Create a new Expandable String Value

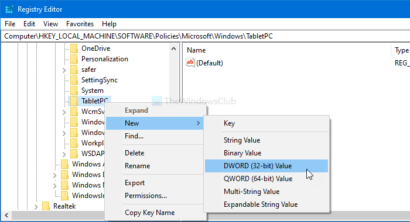(x=266, y=204)
